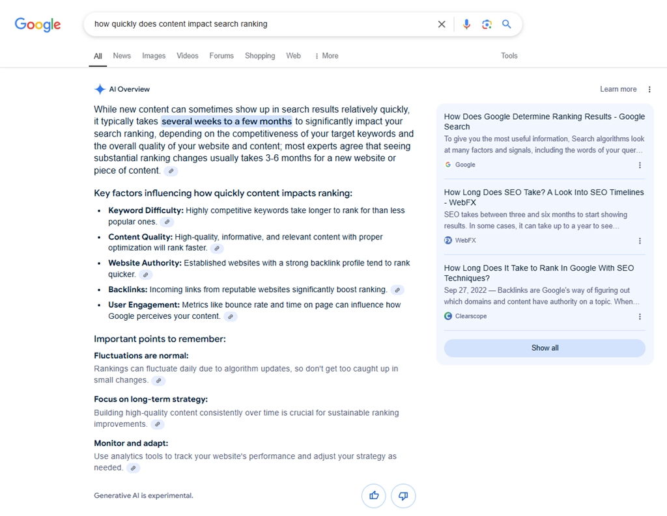
Task: Open 'How Long Does It Take to Rank' link
Action: [539, 273]
